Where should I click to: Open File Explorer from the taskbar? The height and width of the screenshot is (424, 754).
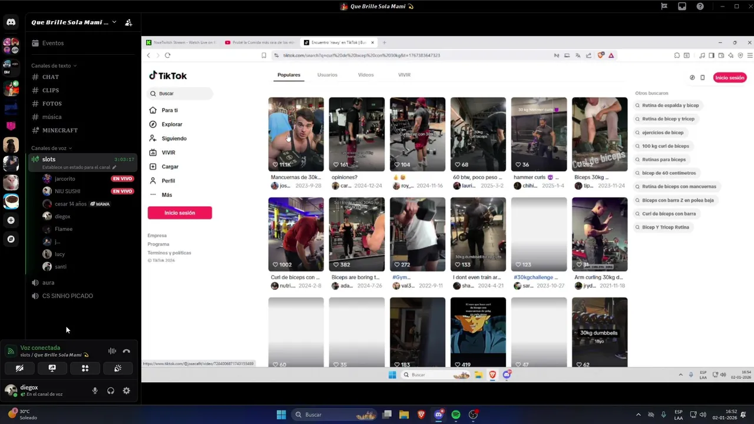(x=404, y=415)
